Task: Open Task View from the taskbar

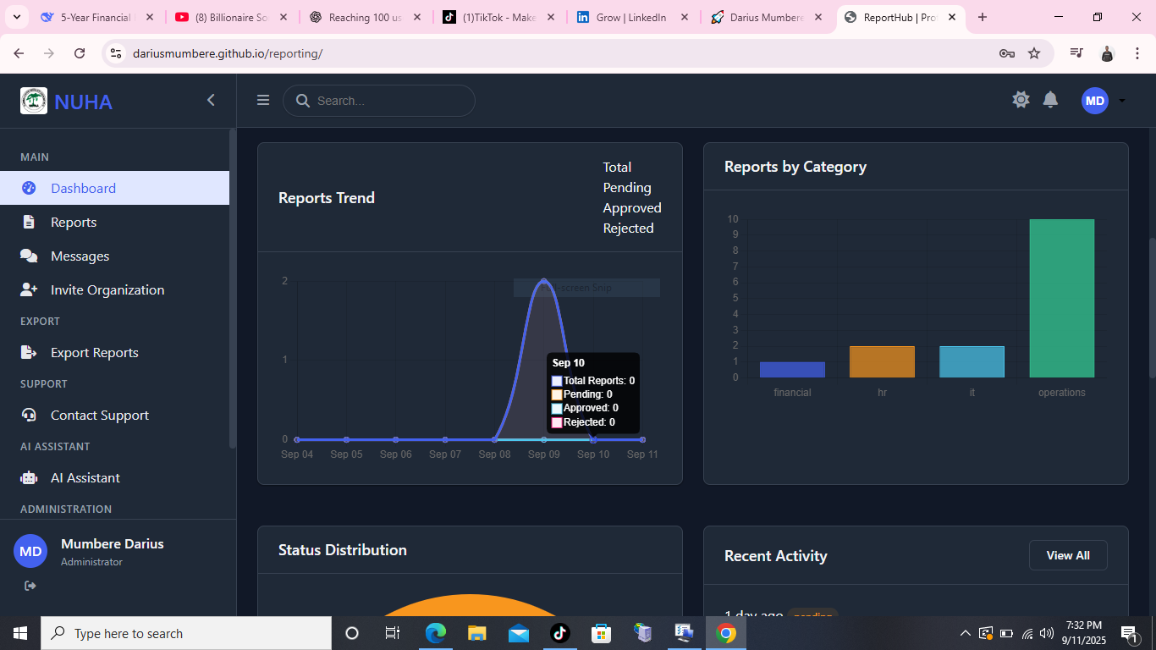Action: click(x=392, y=633)
